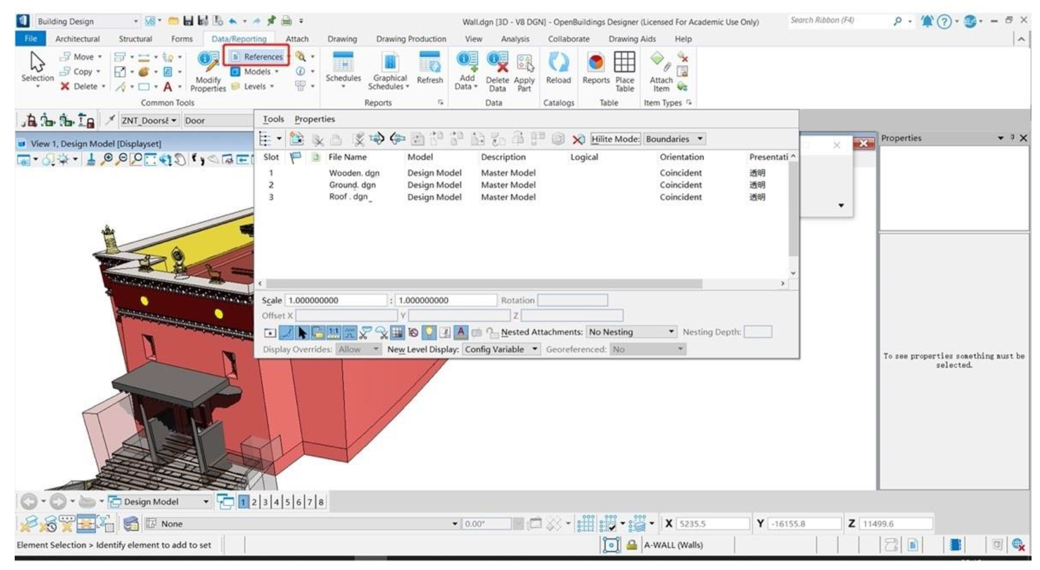Toggle the reference Snap icon
This screenshot has width=1040, height=570.
tap(286, 332)
